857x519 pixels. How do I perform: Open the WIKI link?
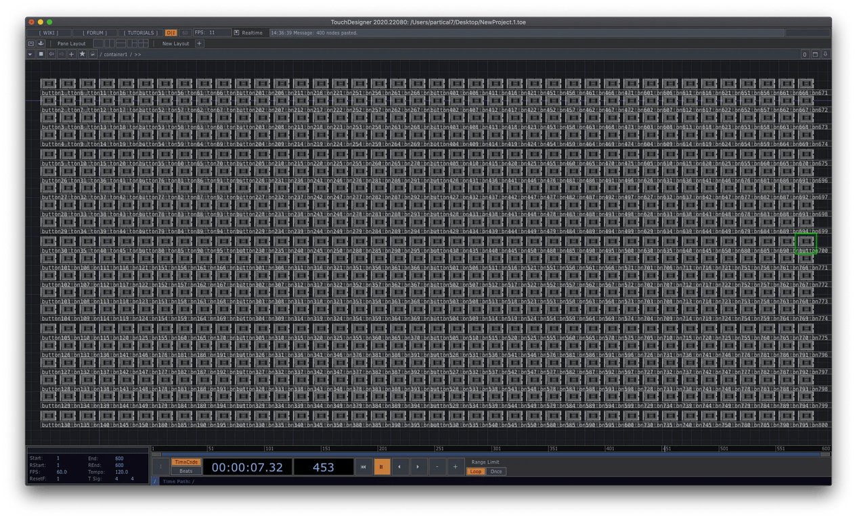pyautogui.click(x=48, y=32)
